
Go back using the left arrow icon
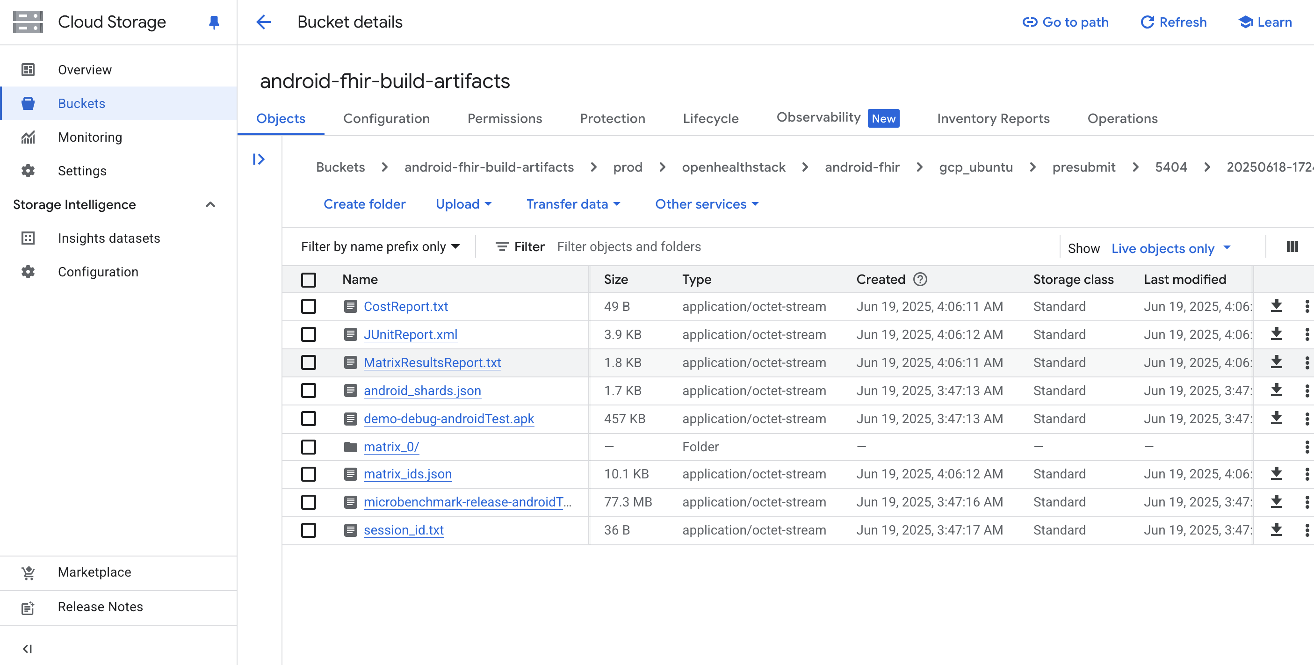point(264,22)
